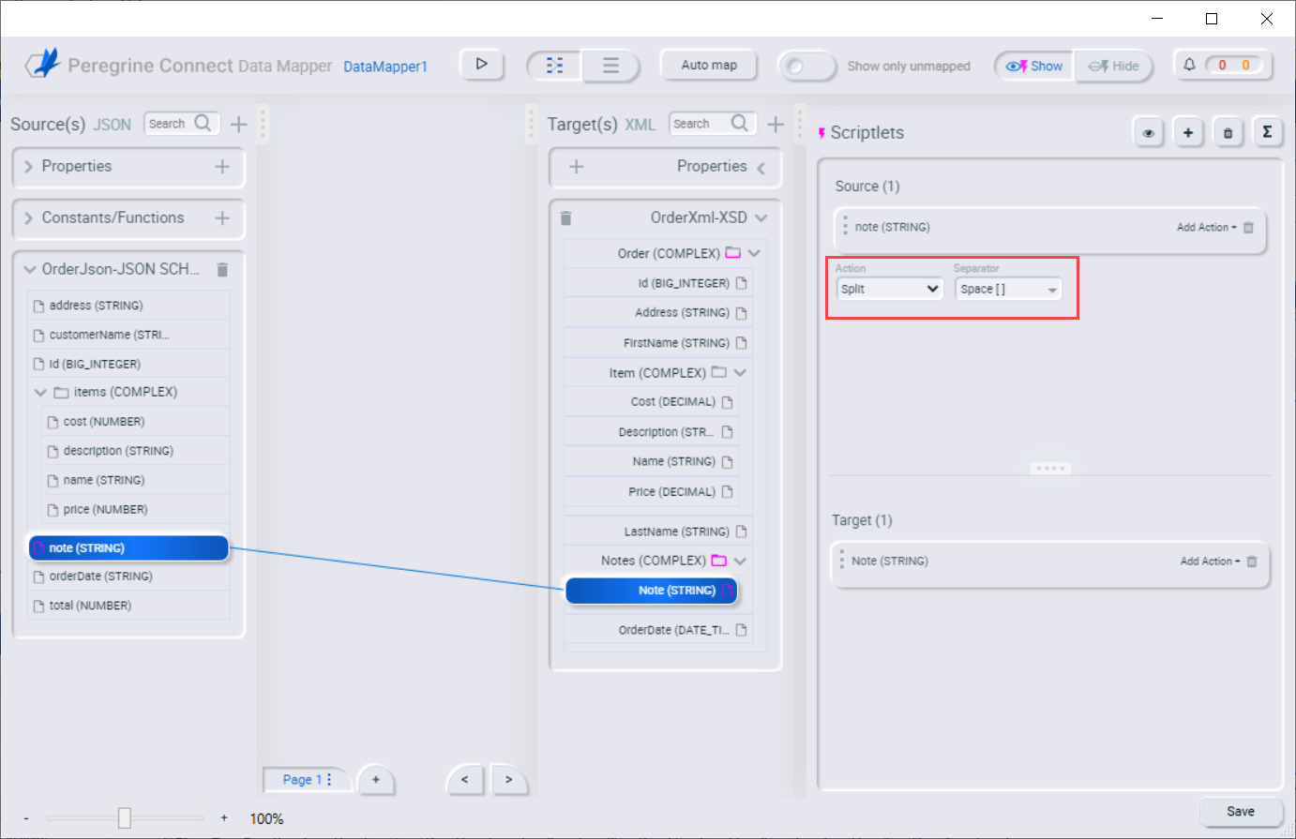Switch to two-column mapping layout view

[x=555, y=66]
